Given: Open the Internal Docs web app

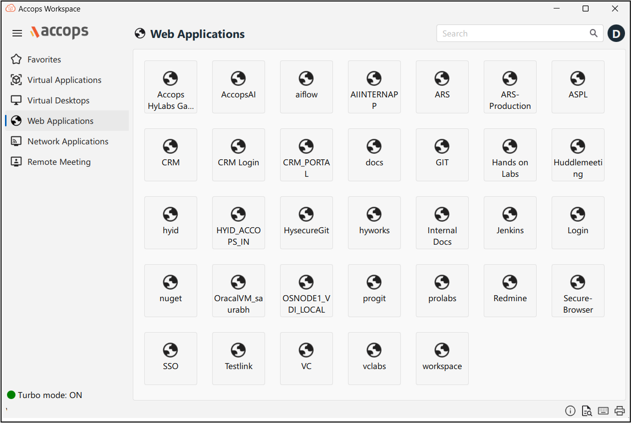Looking at the screenshot, I should (x=442, y=223).
